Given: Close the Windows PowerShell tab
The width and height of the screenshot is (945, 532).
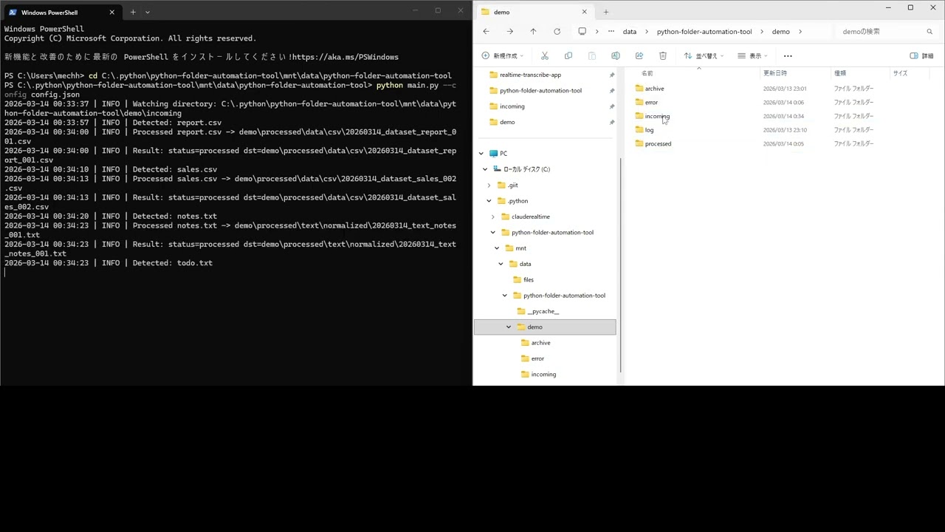Looking at the screenshot, I should pos(111,12).
